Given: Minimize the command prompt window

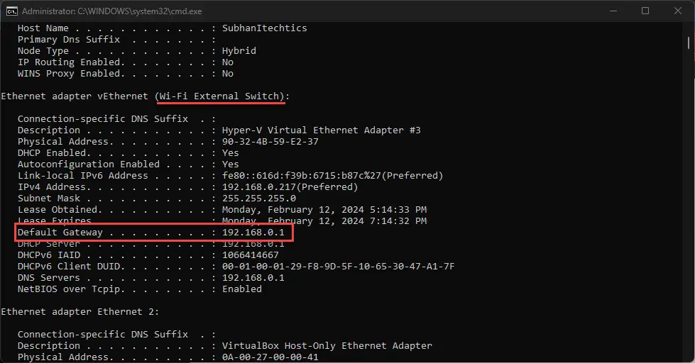Looking at the screenshot, I should coord(613,11).
